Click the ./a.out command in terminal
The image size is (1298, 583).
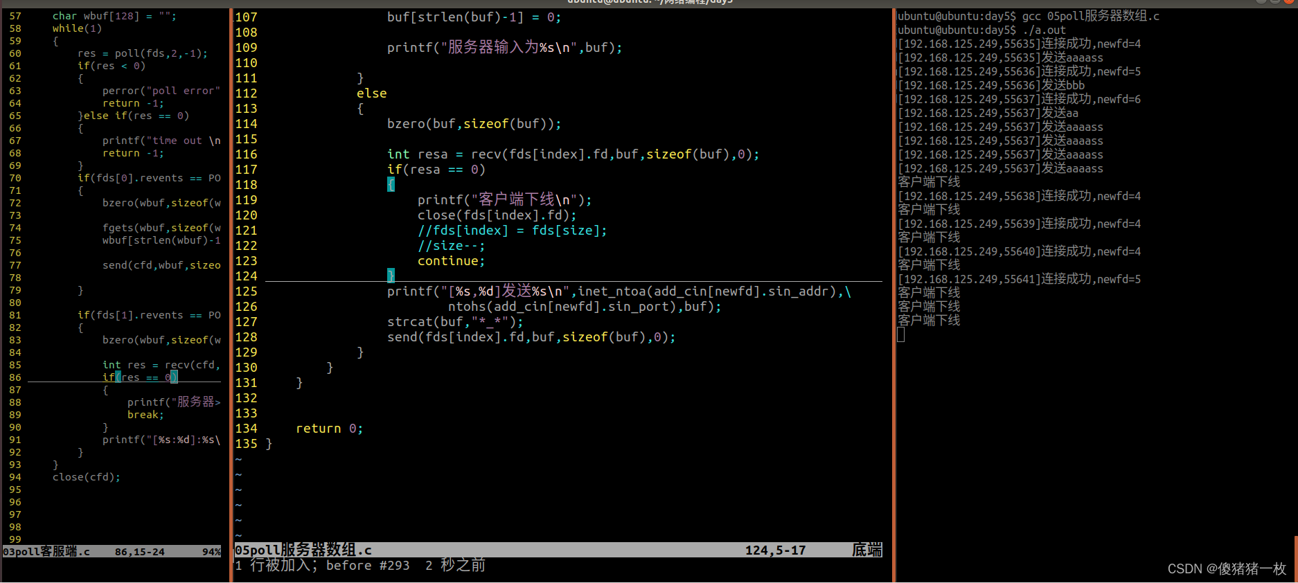1044,30
